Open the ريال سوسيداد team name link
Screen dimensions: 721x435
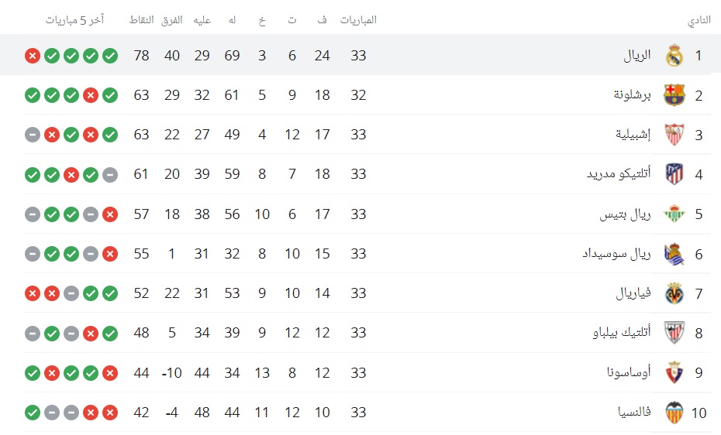tap(616, 254)
